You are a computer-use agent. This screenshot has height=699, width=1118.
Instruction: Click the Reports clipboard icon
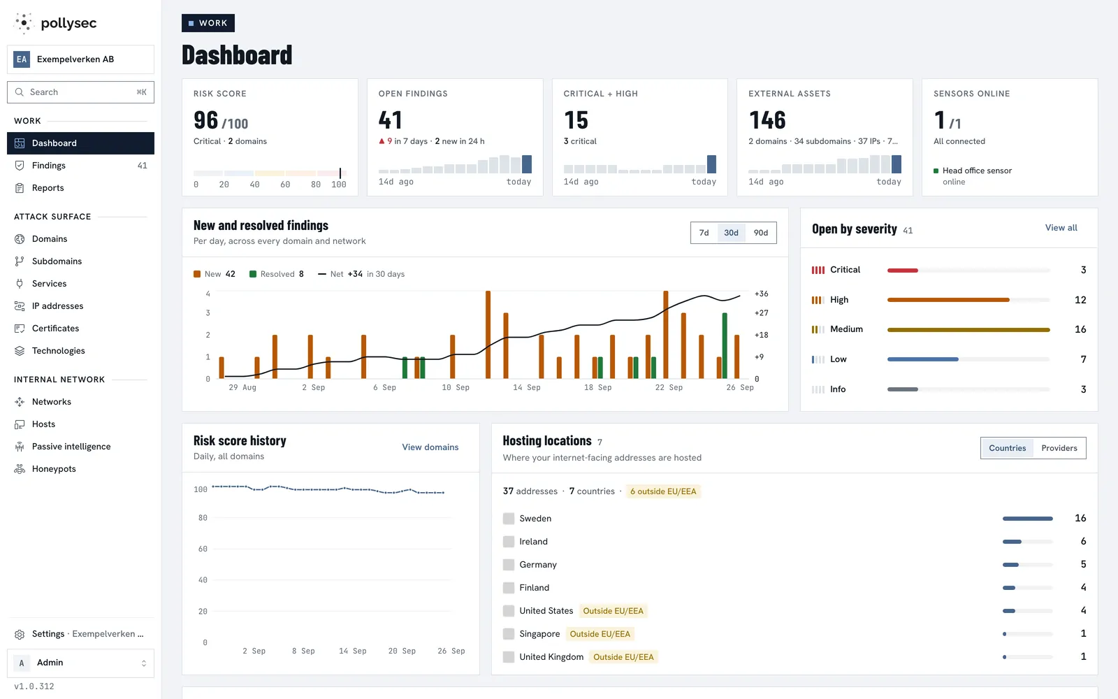click(x=20, y=188)
